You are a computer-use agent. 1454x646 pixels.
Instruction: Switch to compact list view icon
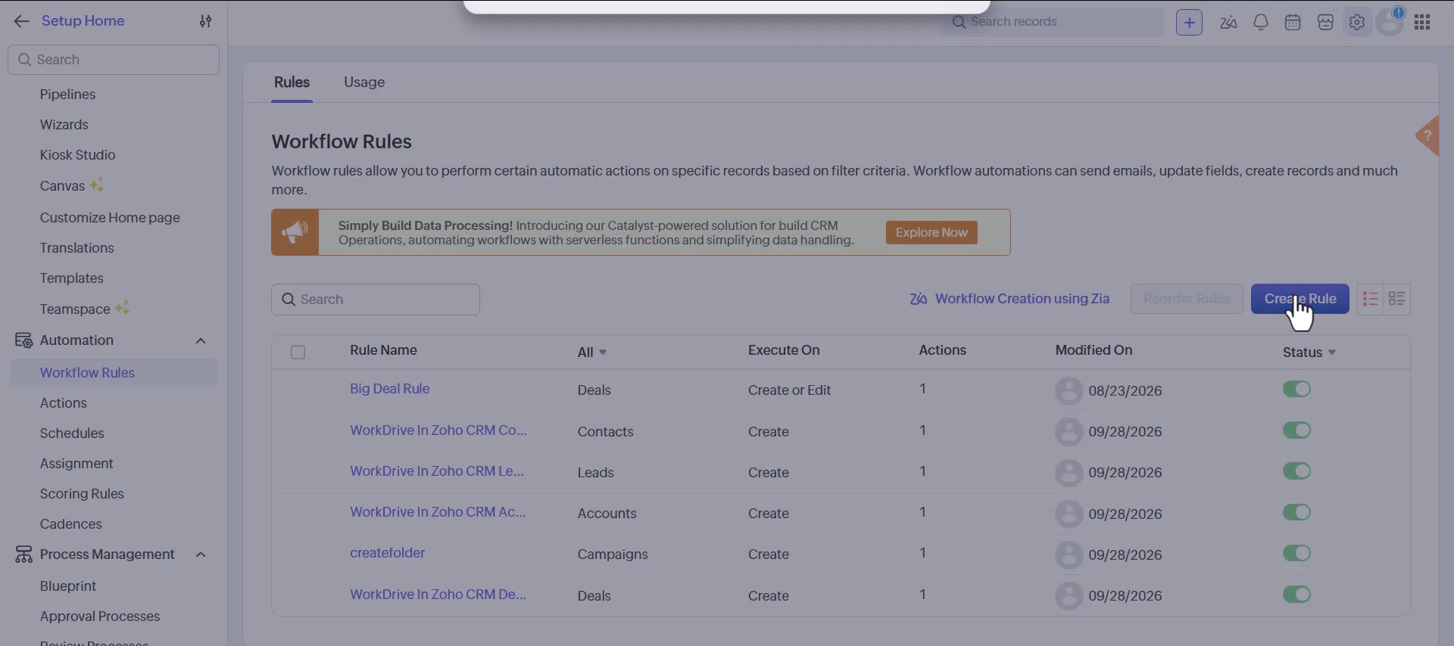1371,300
